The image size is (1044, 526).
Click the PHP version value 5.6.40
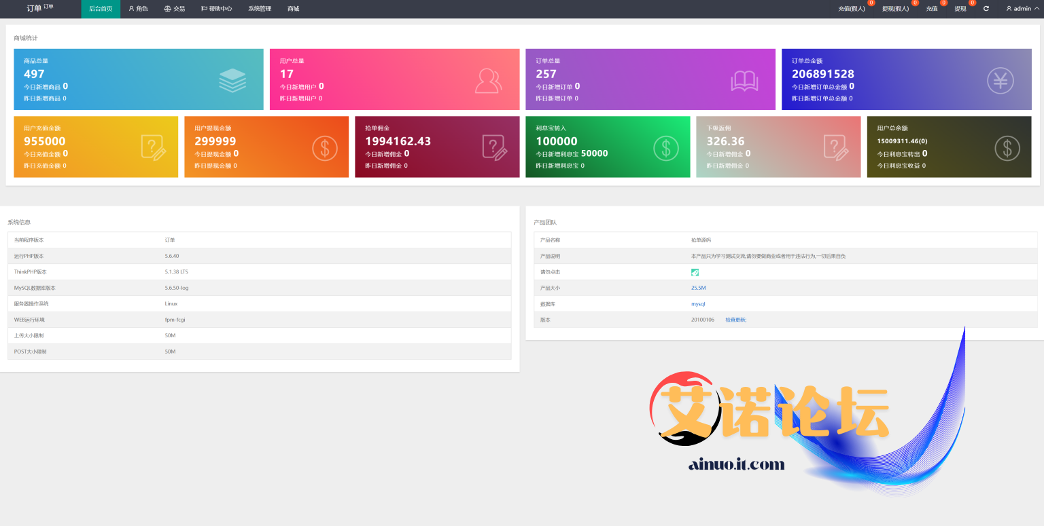(172, 256)
